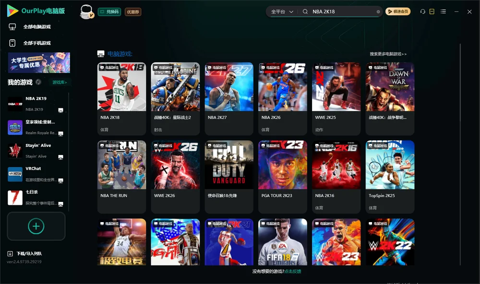Click the yellow mini-window mode icon
The width and height of the screenshot is (480, 284).
tap(432, 12)
